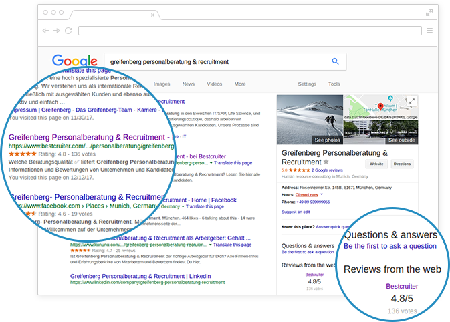Click the reload page icon
The image size is (450, 322).
(68, 31)
